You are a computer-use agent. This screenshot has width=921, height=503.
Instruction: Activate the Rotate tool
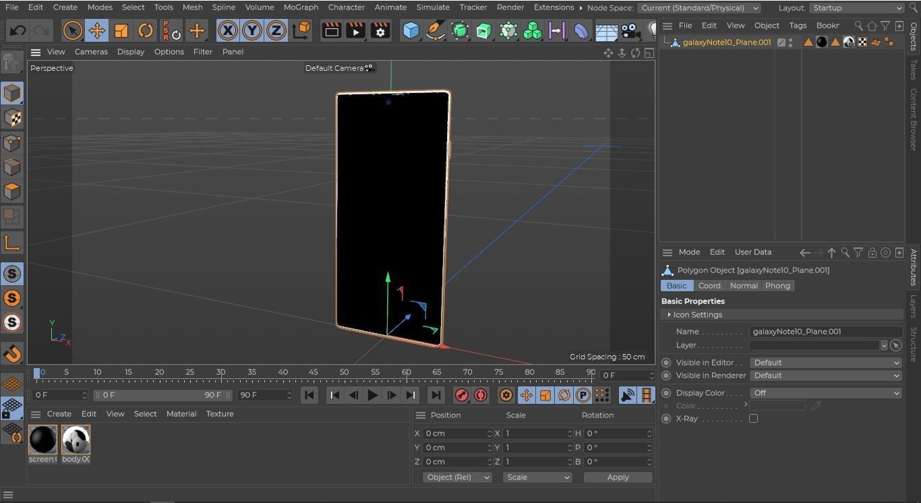pos(146,30)
